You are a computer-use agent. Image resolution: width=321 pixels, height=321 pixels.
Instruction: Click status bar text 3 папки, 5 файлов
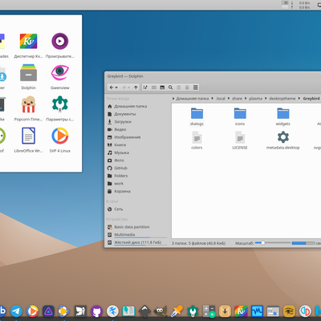point(198,243)
